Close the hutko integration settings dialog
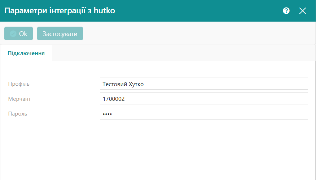 tap(302, 11)
